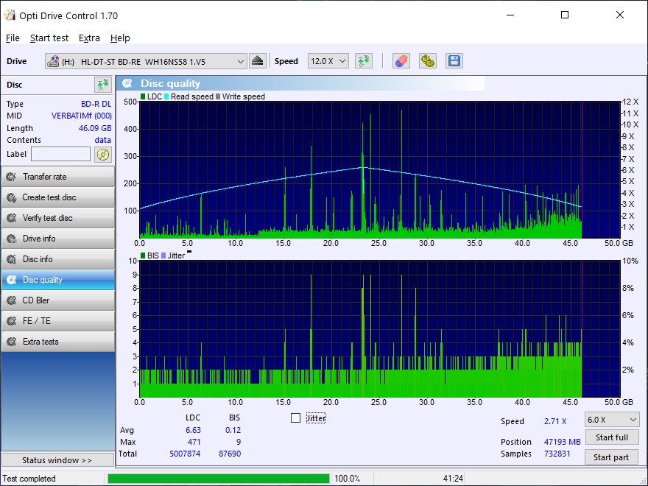Expand the Status window panel

(57, 460)
